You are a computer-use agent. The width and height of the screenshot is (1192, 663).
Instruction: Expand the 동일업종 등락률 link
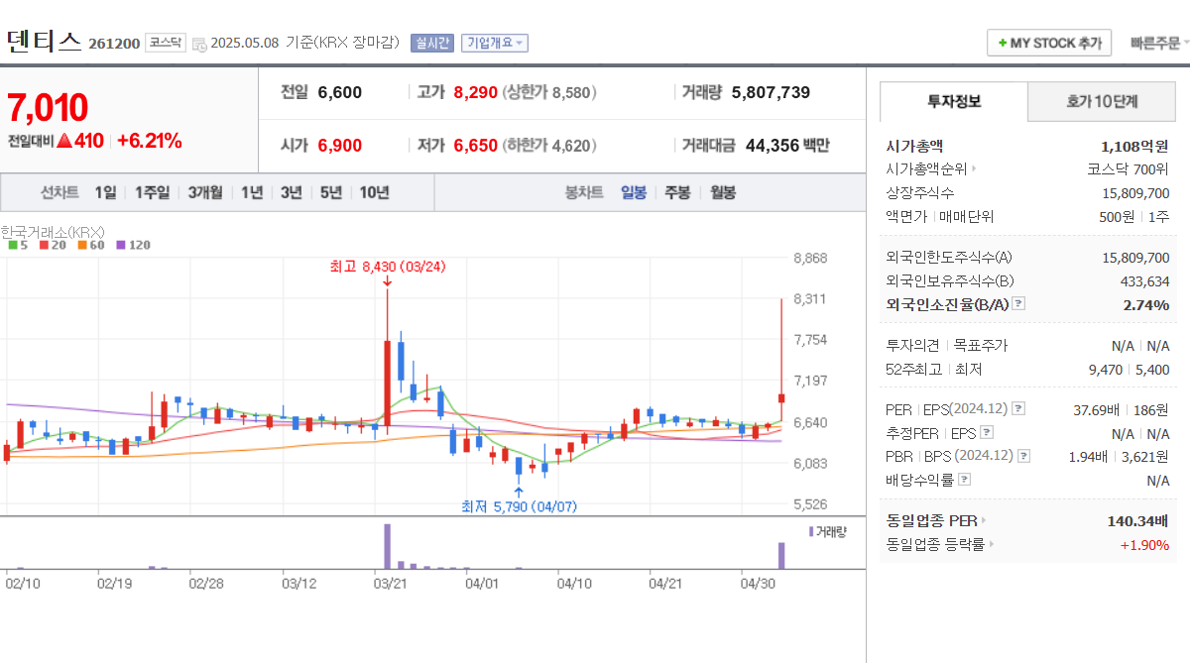point(940,544)
